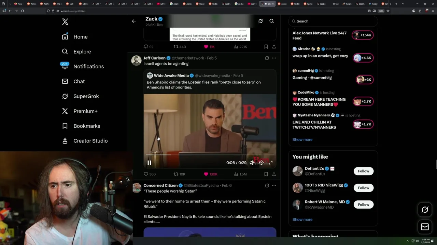Click the X logo in sidebar
Image resolution: width=437 pixels, height=245 pixels.
pyautogui.click(x=65, y=22)
